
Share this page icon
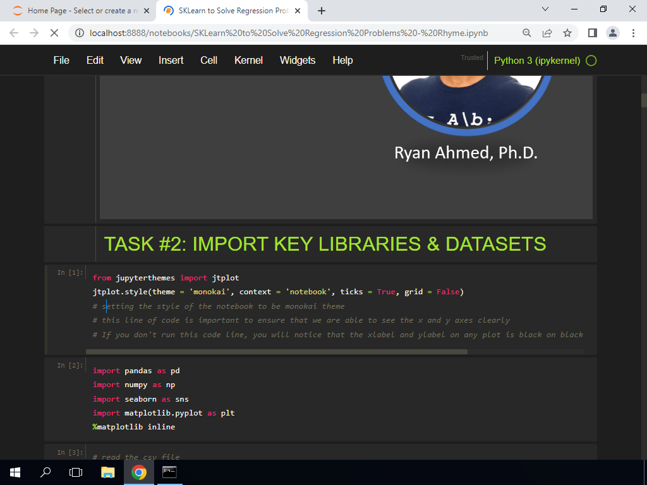(x=547, y=33)
